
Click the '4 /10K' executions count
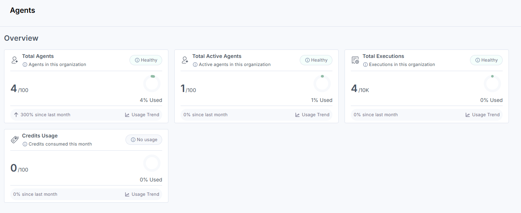click(360, 89)
